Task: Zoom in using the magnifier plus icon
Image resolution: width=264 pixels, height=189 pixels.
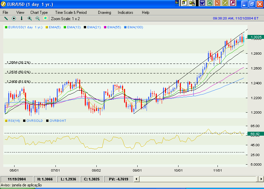Action: click(x=30, y=18)
